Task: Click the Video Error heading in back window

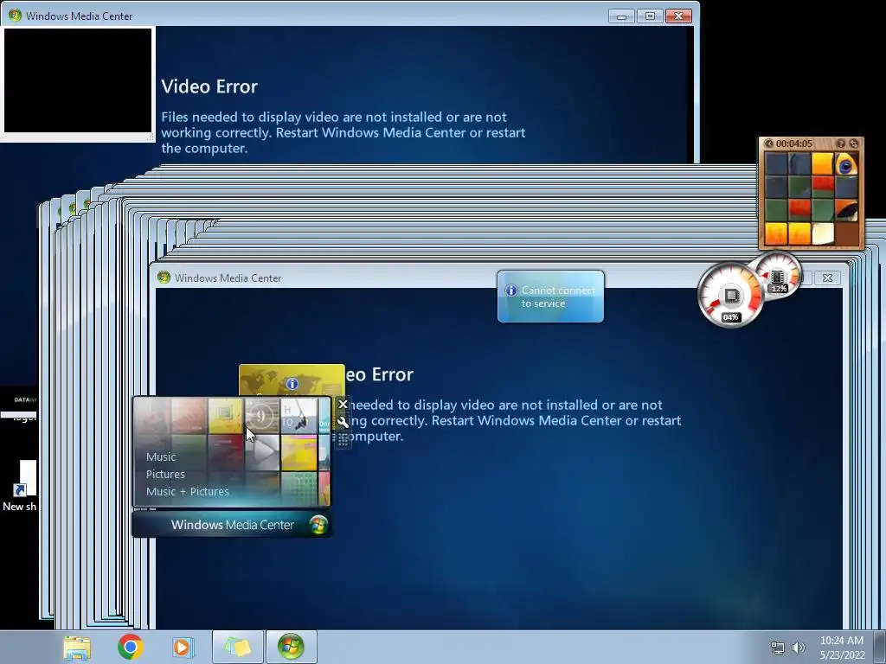Action: (209, 86)
